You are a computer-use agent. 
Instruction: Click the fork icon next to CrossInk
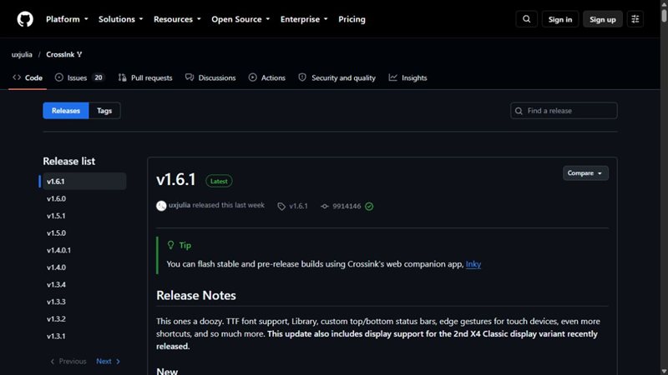tap(79, 54)
